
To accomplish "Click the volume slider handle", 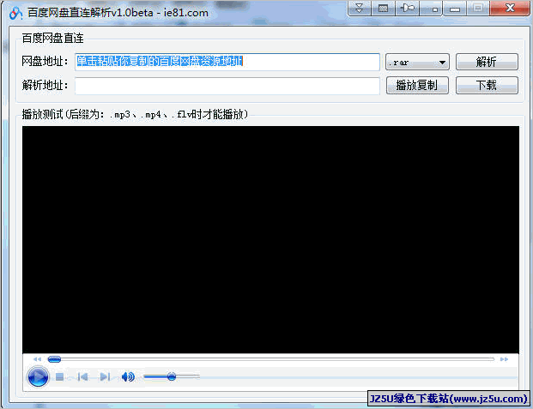I will 172,376.
